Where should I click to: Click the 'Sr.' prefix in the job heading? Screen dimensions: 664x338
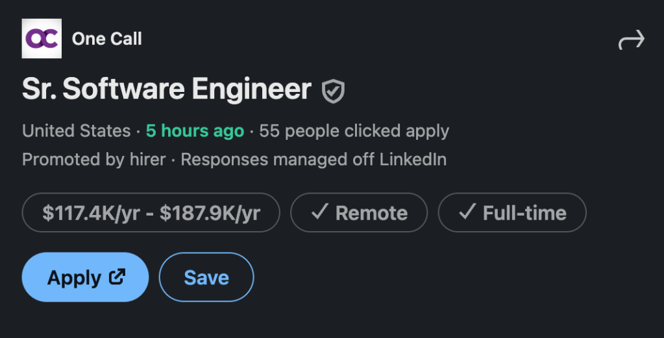[39, 89]
